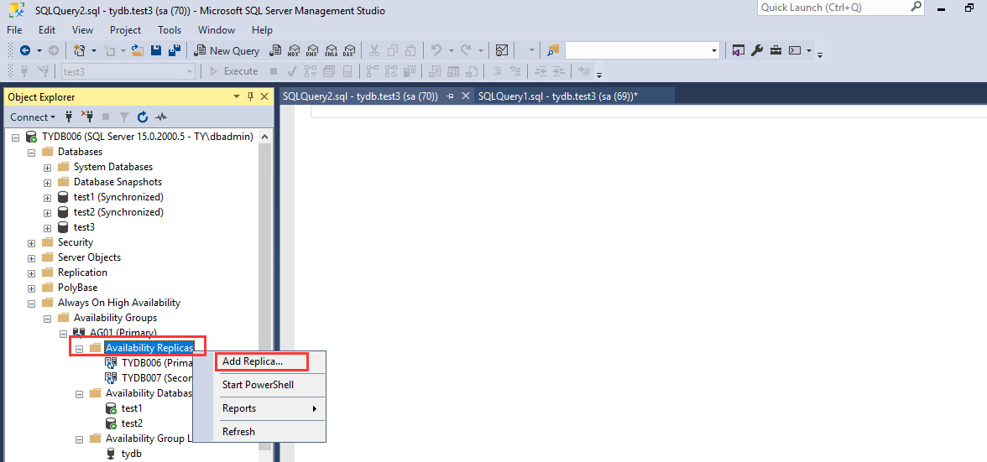Click the Activity Monitor pulse icon

coord(161,117)
